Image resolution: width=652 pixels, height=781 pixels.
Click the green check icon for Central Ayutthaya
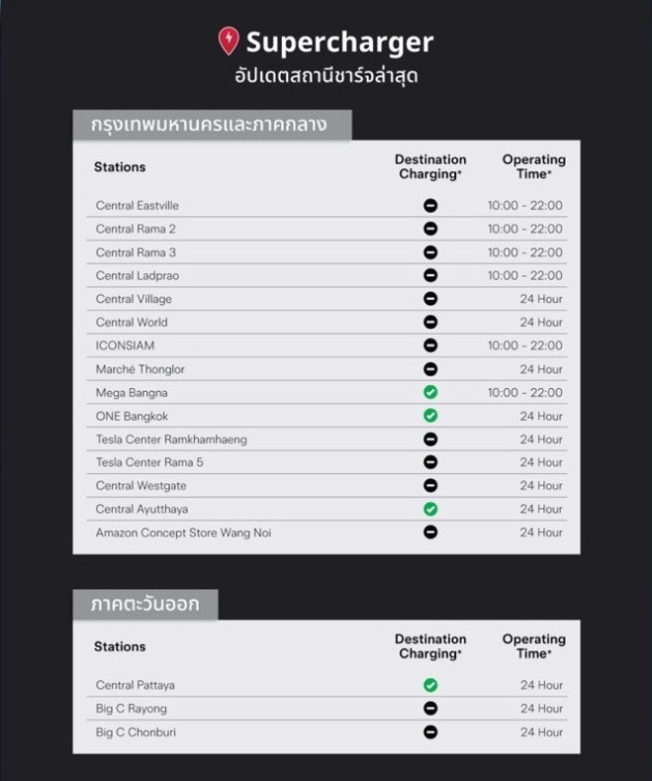(x=430, y=509)
